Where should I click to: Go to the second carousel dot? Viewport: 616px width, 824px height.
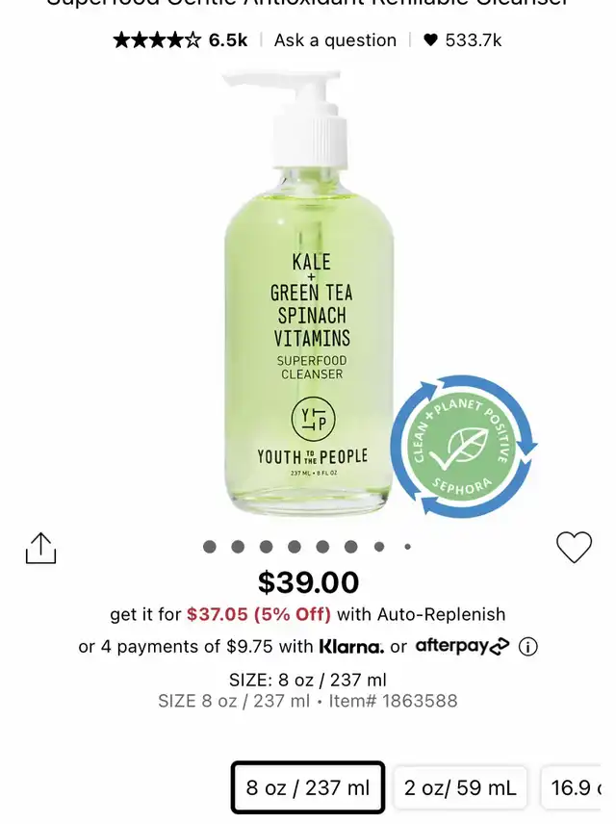[x=238, y=547]
